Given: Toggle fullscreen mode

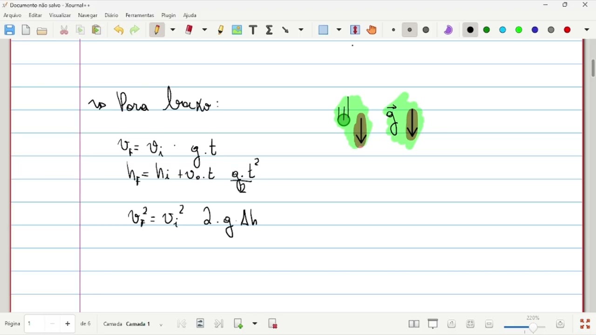Looking at the screenshot, I should point(585,324).
